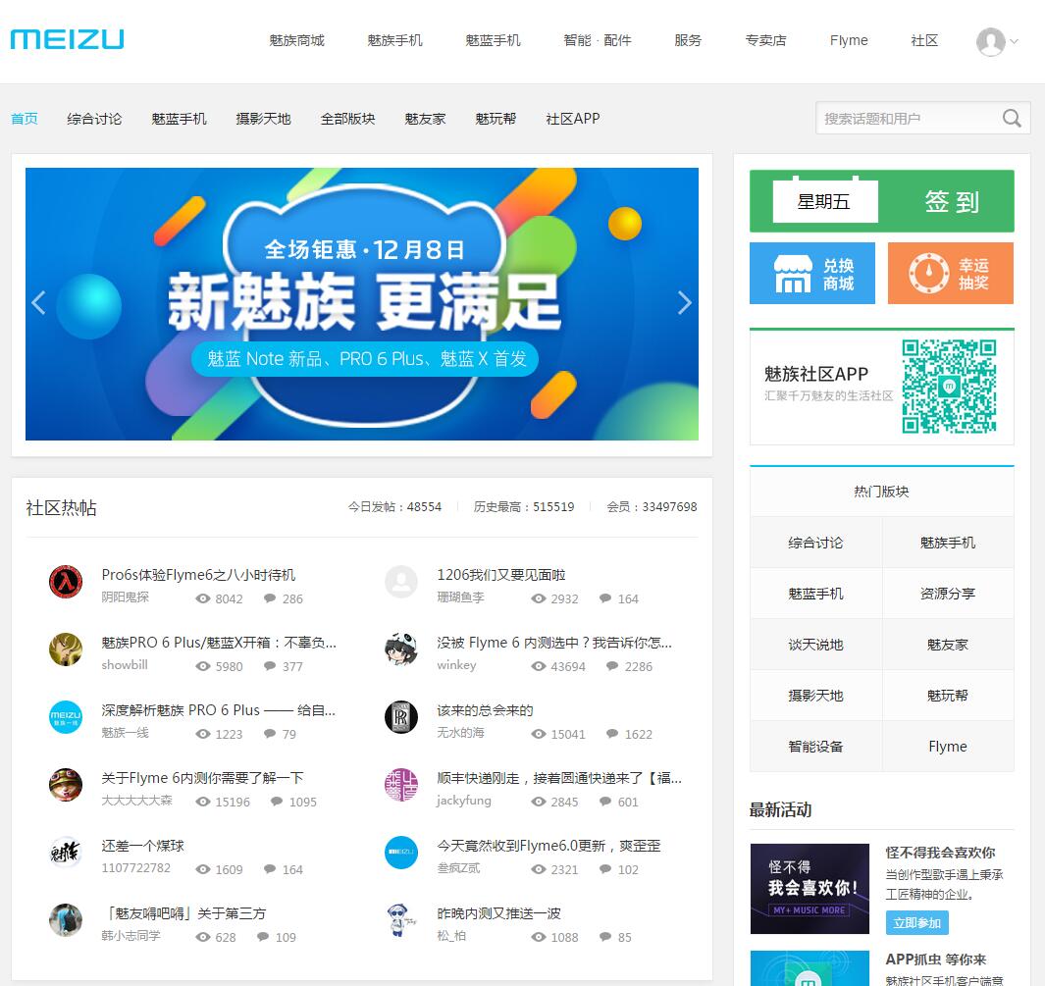This screenshot has height=986, width=1045.
Task: Open 社区 top menu item
Action: (924, 40)
